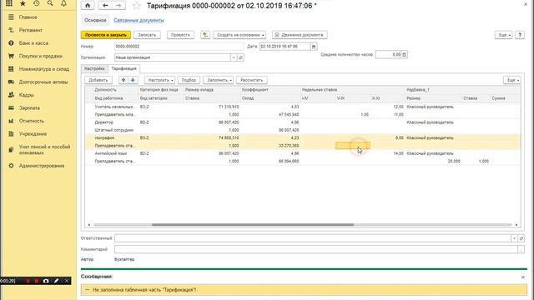Viewport: 534px width, 300px height.
Task: Open Зарплата section in sidebar
Action: (29, 107)
